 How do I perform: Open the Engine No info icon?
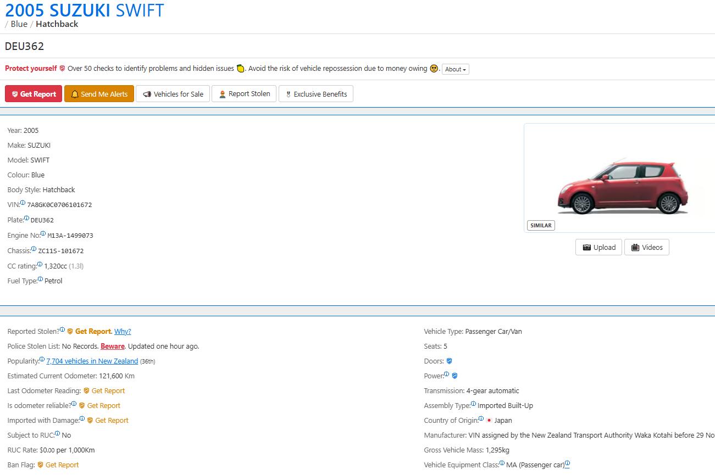point(43,233)
